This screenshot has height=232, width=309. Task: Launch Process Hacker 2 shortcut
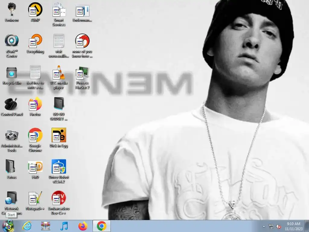(x=82, y=77)
